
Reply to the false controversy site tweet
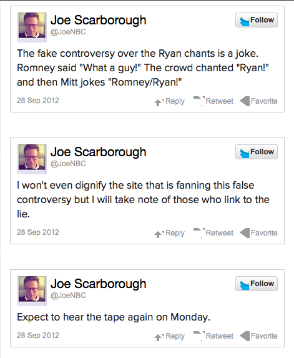tap(169, 233)
